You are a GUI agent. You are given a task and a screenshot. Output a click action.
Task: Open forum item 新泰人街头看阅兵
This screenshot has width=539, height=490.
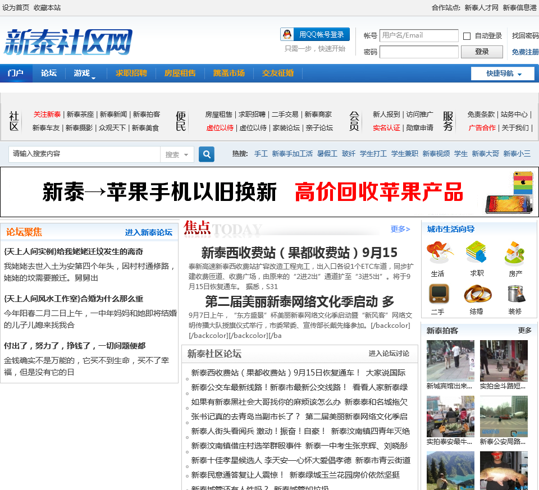(258, 431)
